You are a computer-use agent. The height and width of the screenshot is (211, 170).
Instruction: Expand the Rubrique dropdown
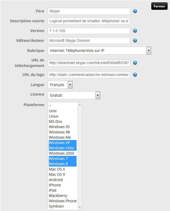tap(149, 50)
